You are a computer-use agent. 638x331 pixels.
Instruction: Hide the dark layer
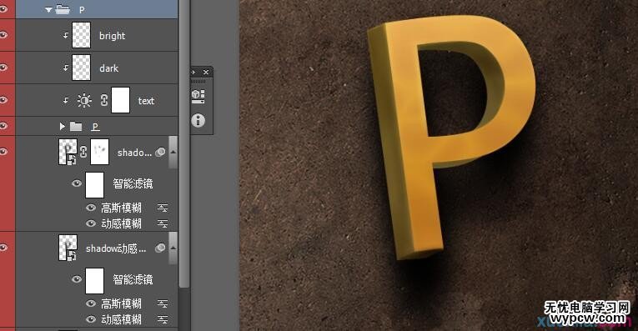point(4,68)
